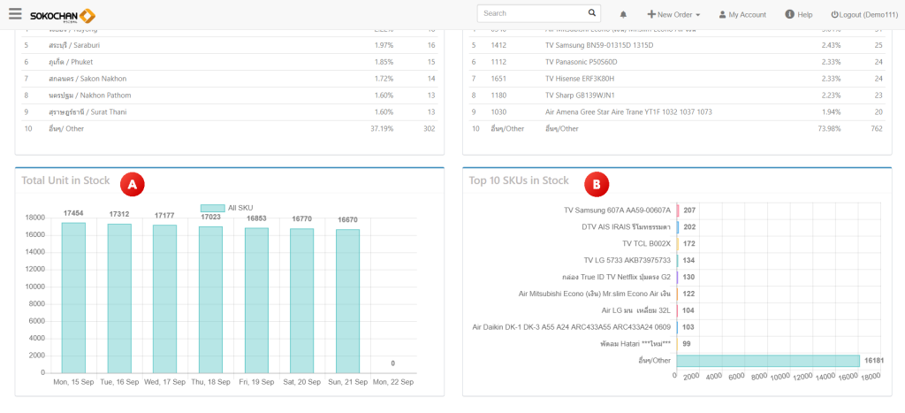
Task: Select TV Samsung 607A bar in chart
Action: tap(678, 210)
